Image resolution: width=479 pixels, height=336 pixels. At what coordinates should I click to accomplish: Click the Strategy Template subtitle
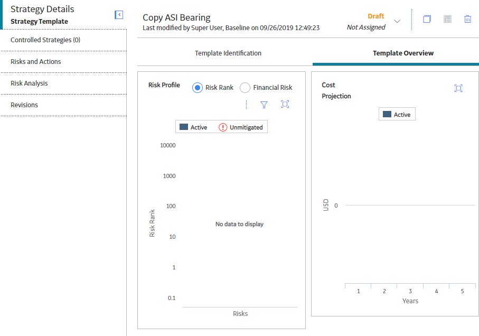(40, 21)
